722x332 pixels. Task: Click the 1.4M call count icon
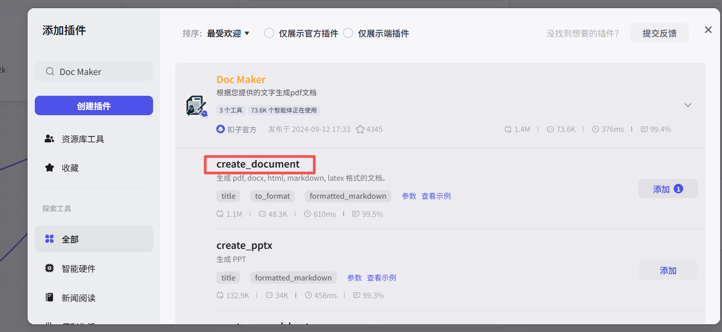[508, 129]
